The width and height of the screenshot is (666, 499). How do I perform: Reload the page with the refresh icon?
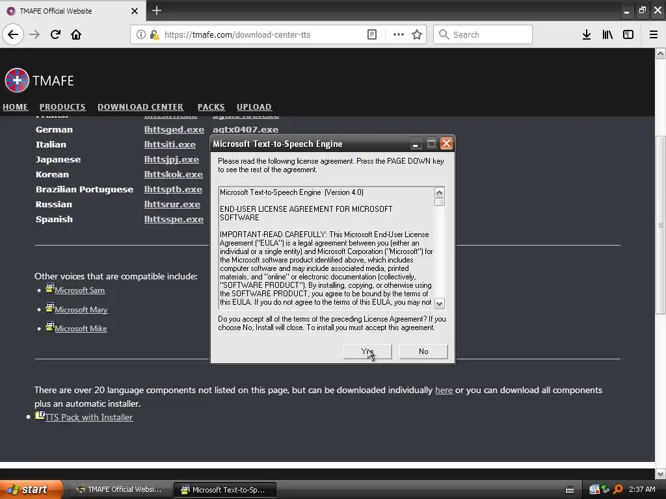[x=55, y=34]
